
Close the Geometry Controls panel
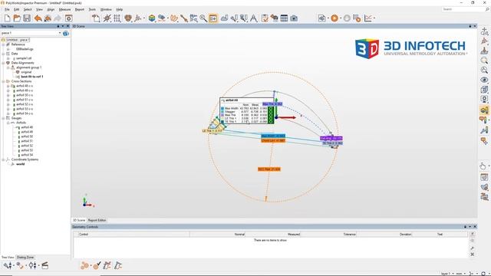point(475,227)
